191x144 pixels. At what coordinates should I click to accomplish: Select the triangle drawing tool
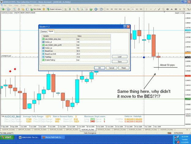pos(172,9)
